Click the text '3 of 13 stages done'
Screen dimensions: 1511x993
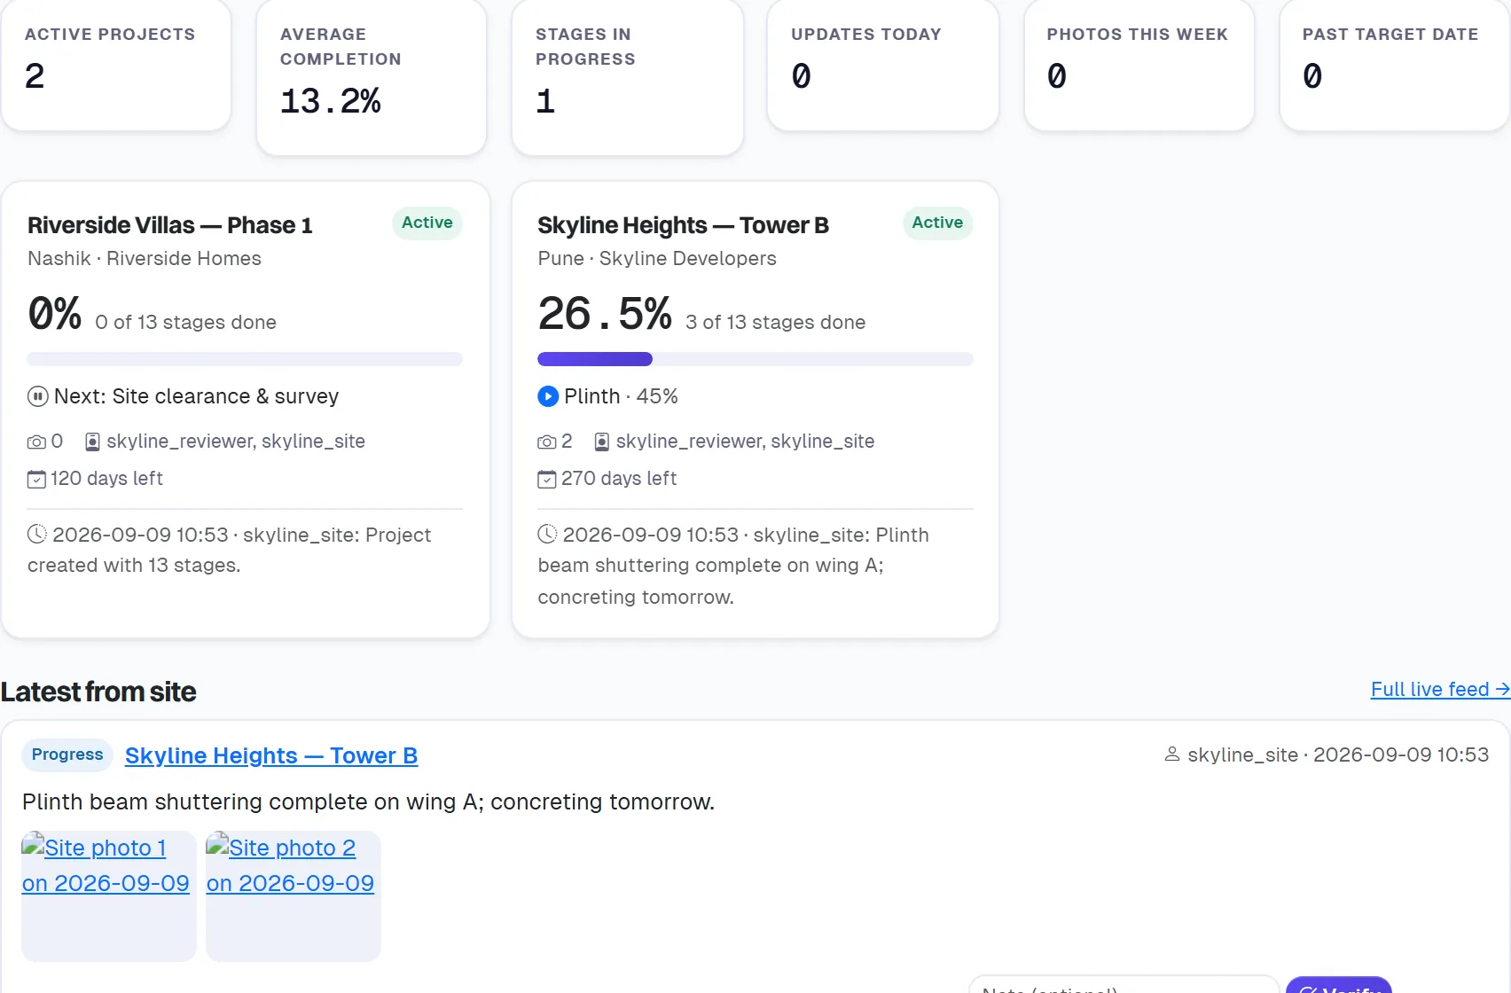tap(776, 323)
